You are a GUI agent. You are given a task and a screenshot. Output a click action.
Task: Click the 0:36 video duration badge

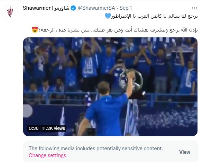(x=34, y=128)
